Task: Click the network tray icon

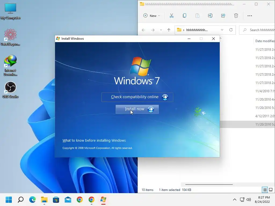Action: [242, 200]
